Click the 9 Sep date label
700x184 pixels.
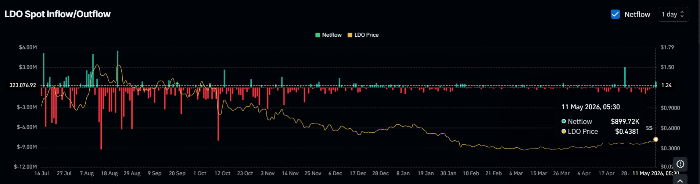tap(154, 173)
